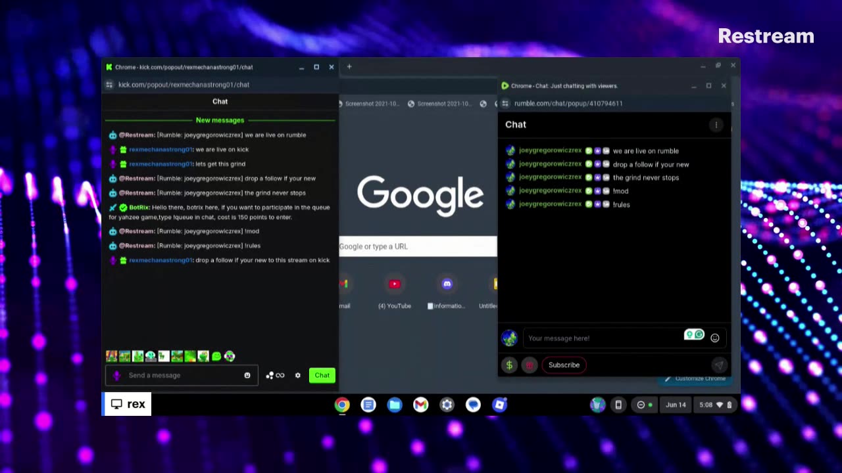
Task: Open a new tab with plus button
Action: coord(349,66)
